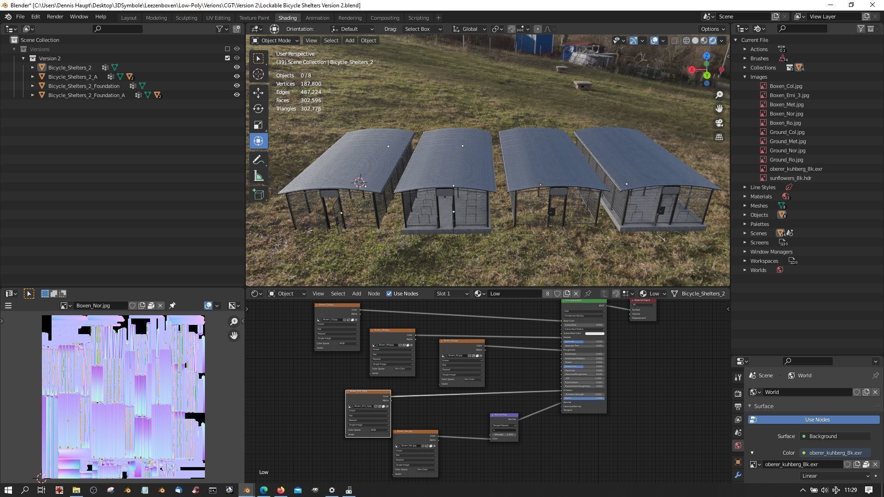This screenshot has width=884, height=497.
Task: Uncheck the Use Nodes checkbox
Action: (x=389, y=294)
